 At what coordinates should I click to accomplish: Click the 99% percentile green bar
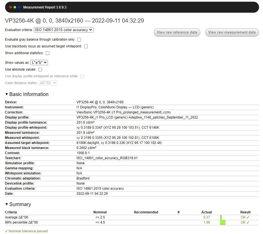coord(223,222)
